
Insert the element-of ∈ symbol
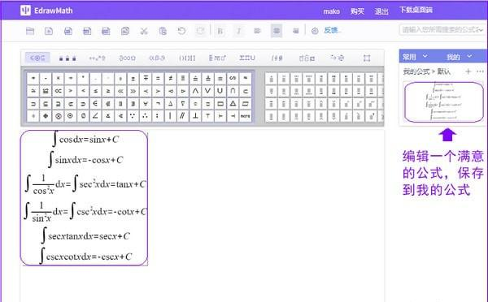(95, 103)
